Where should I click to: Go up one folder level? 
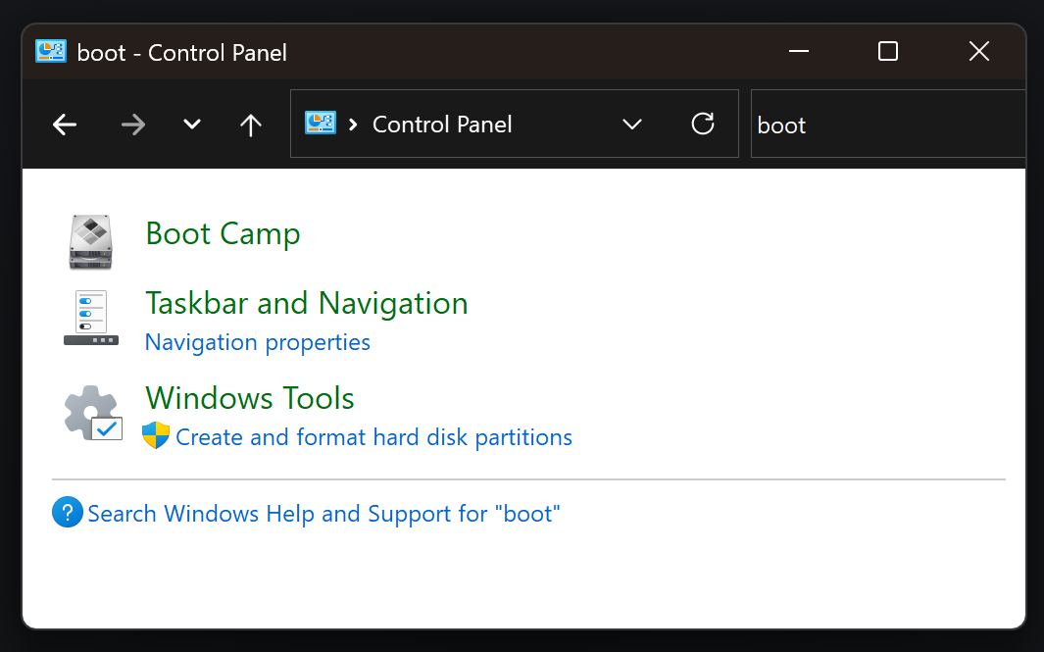[x=251, y=125]
